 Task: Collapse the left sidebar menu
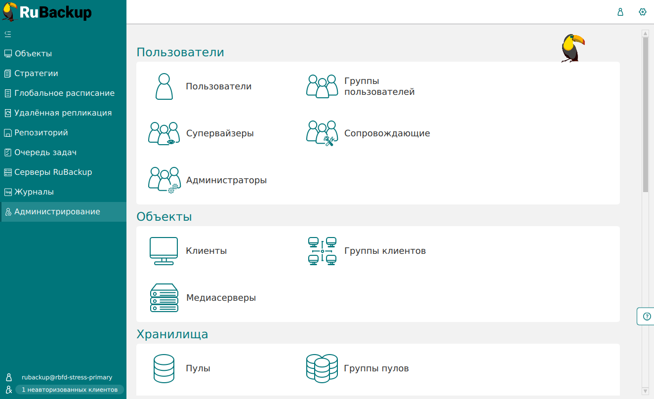click(7, 34)
